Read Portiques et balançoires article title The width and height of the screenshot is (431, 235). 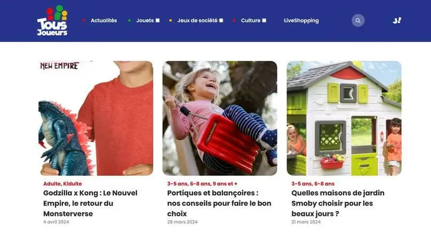[x=219, y=204]
